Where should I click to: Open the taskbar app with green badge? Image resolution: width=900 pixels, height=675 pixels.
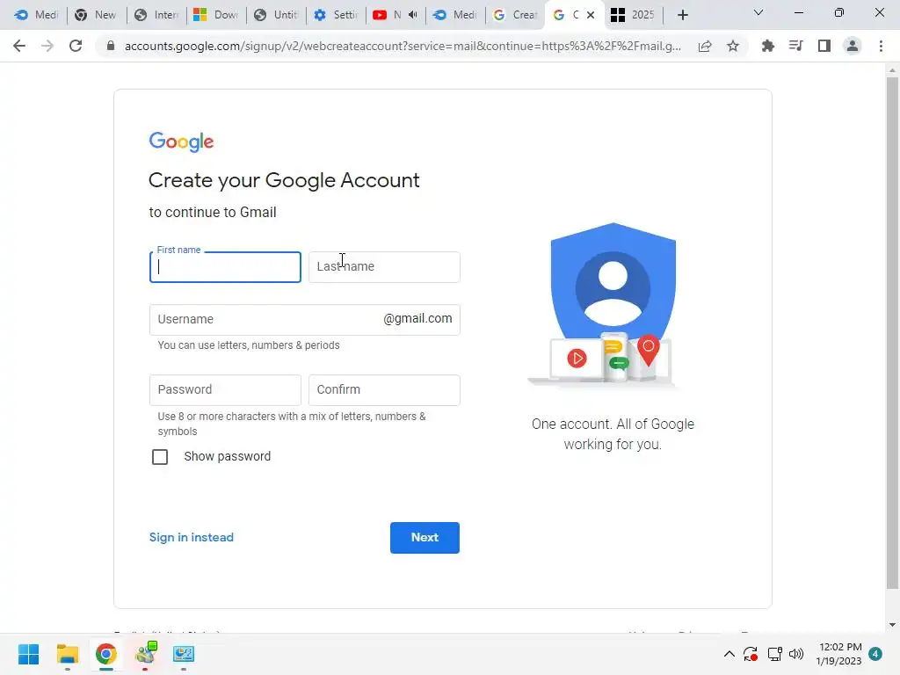coord(145,654)
